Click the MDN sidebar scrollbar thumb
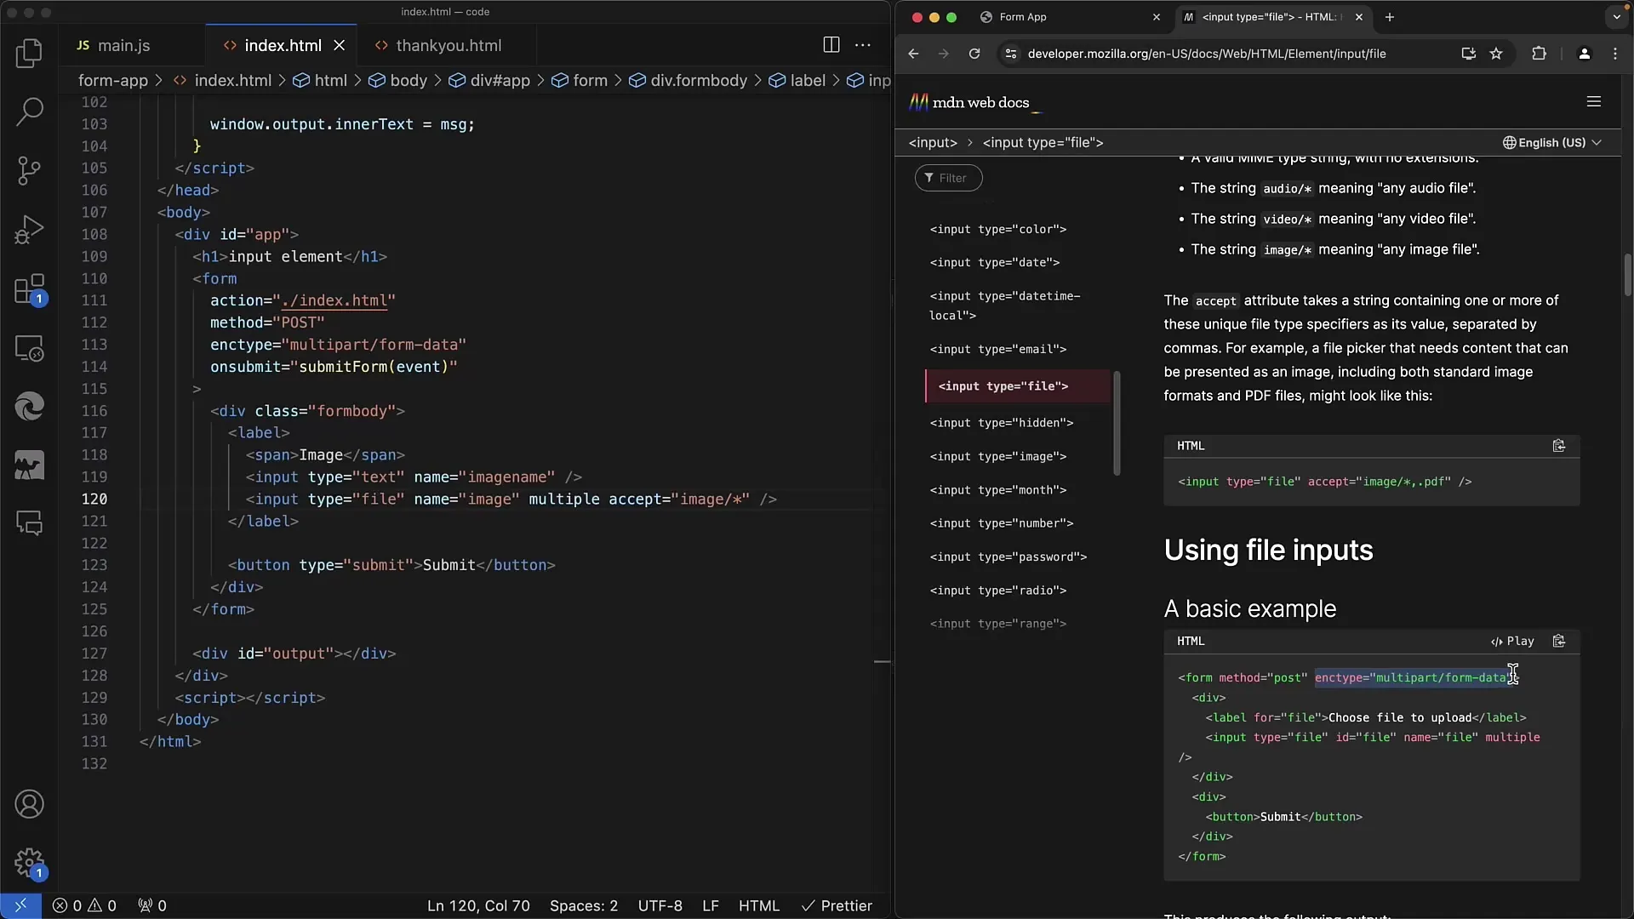The width and height of the screenshot is (1634, 919). [x=1117, y=423]
